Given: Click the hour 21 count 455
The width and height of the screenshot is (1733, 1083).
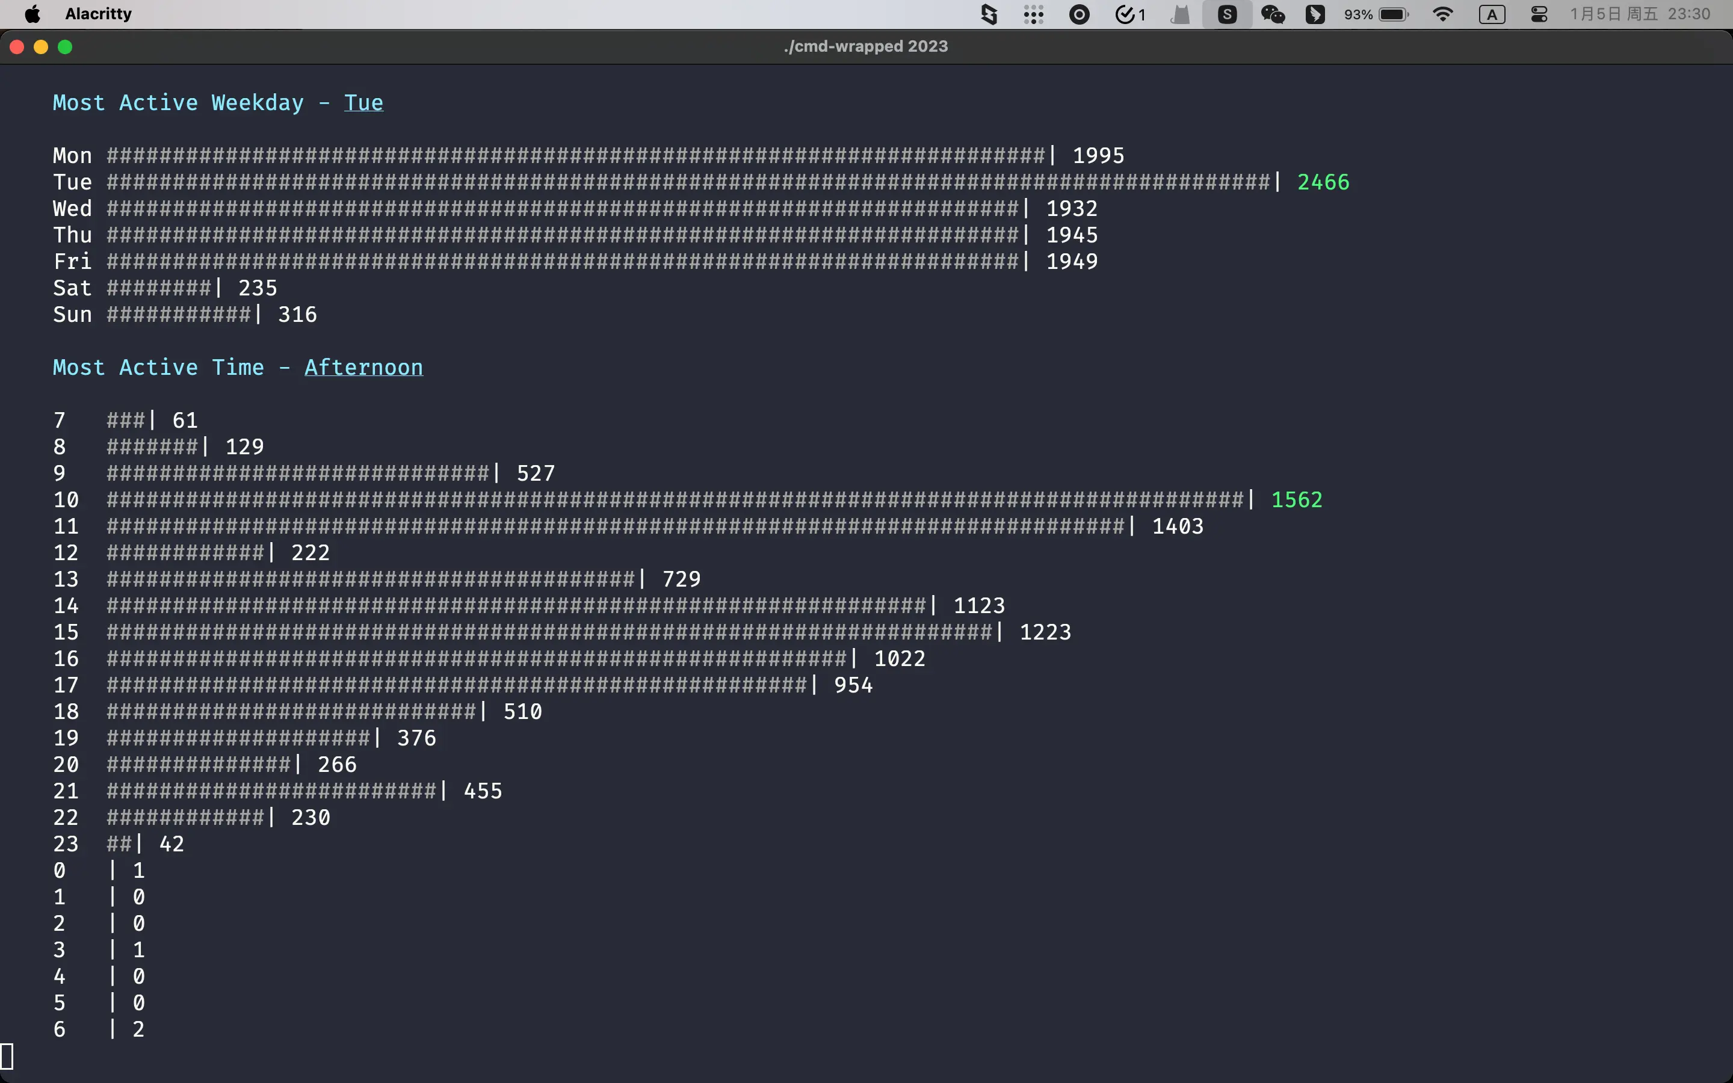Looking at the screenshot, I should (x=483, y=791).
